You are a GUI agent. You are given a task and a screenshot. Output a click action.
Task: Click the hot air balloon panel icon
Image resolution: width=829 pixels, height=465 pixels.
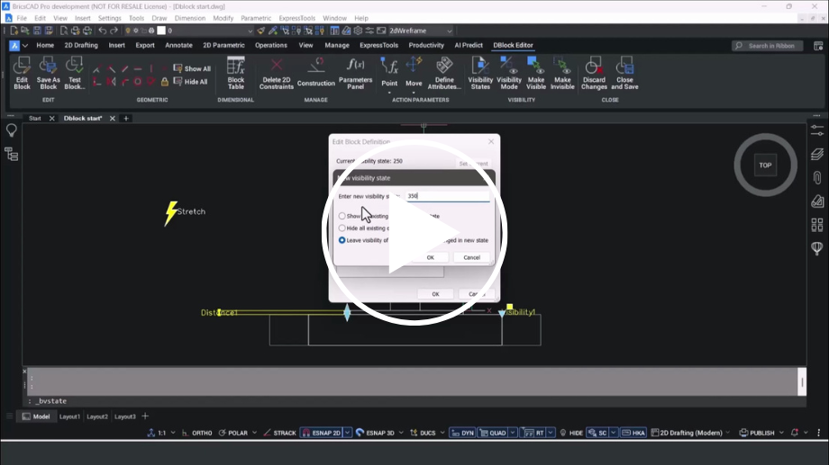(x=817, y=248)
